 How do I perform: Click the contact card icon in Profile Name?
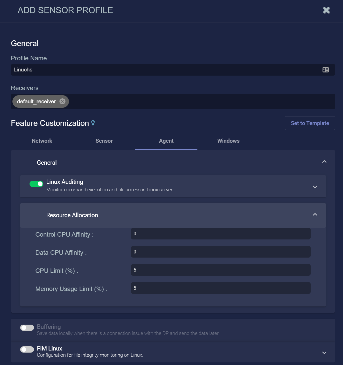pyautogui.click(x=325, y=70)
